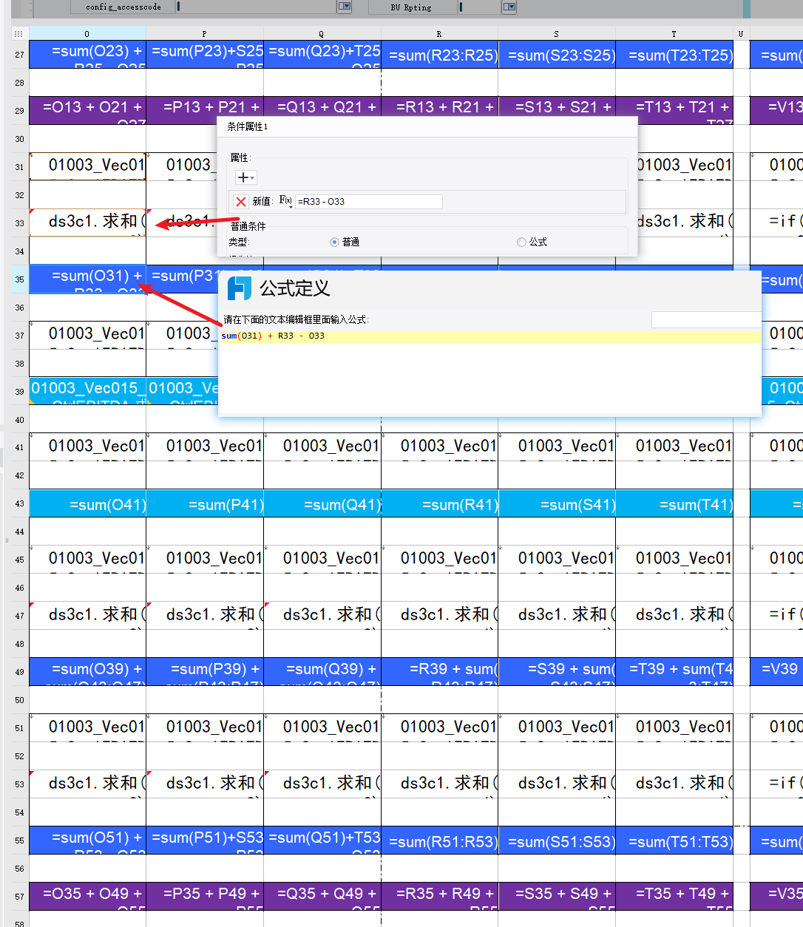Select row 35 header
Image resolution: width=803 pixels, height=927 pixels.
tap(19, 279)
